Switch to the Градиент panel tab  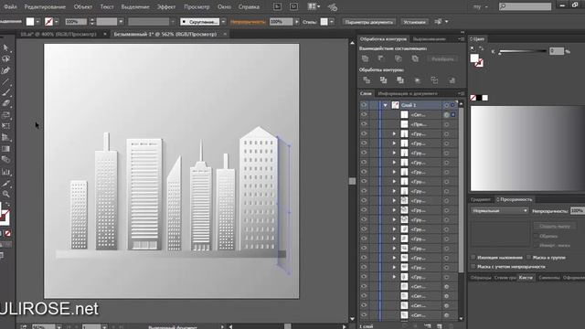pos(481,199)
